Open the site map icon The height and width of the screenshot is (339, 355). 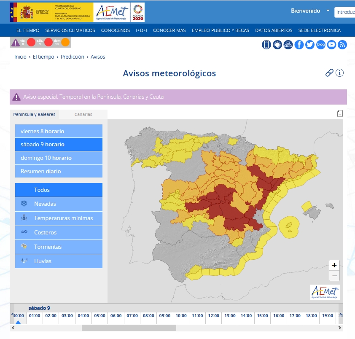(x=288, y=45)
